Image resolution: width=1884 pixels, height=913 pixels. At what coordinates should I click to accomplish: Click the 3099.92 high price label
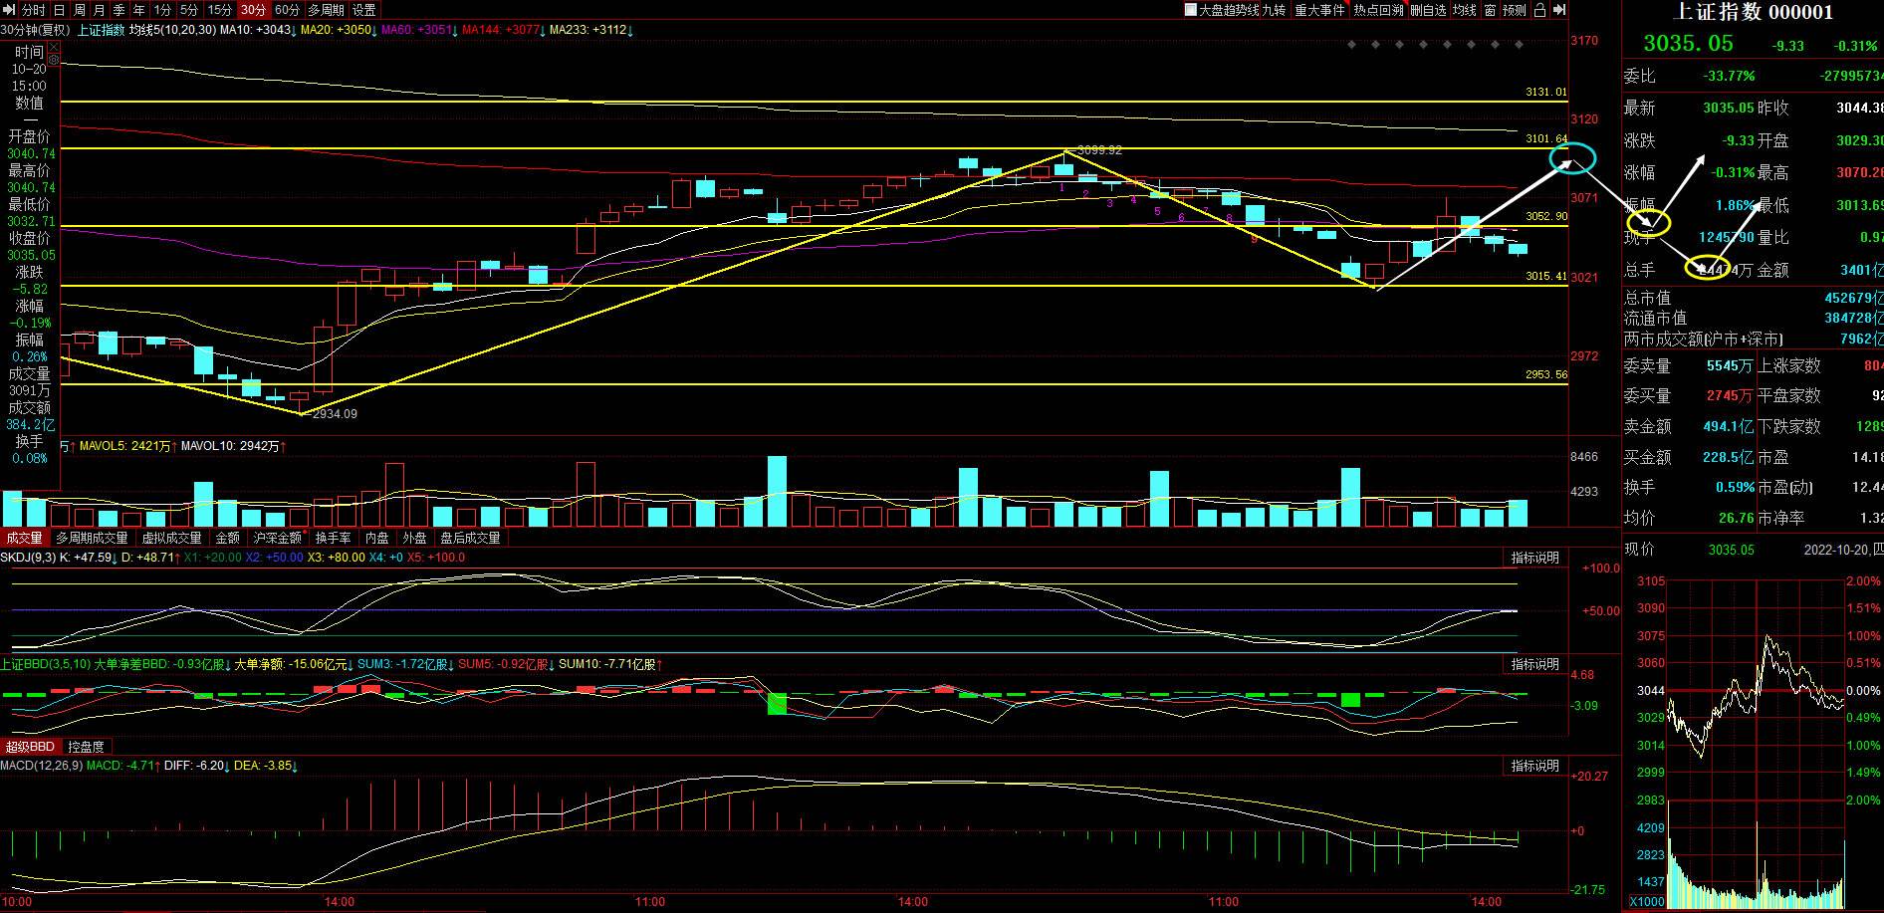[x=1099, y=150]
